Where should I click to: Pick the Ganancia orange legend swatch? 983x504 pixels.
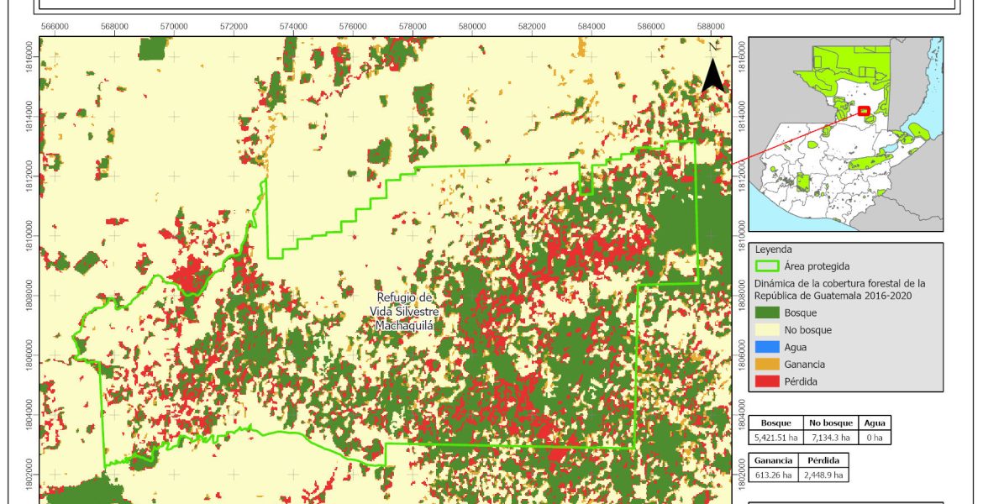coord(766,365)
